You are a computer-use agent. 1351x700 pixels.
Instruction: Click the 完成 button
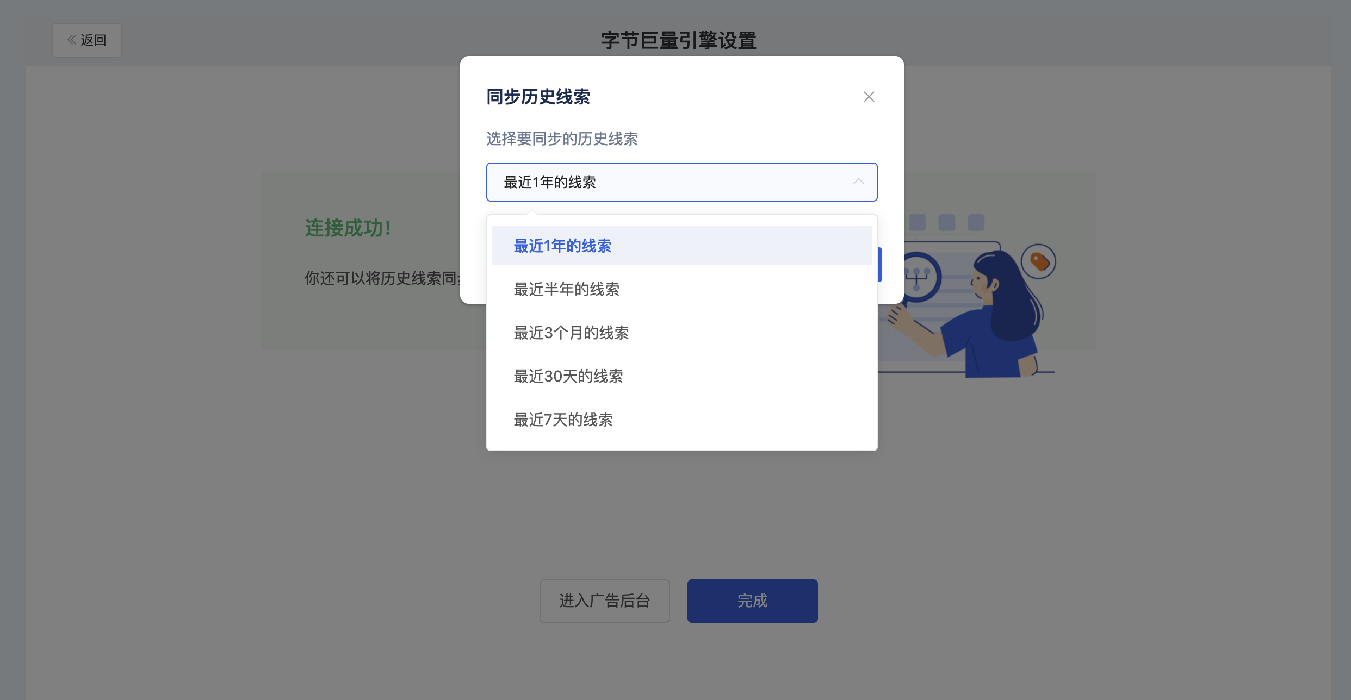[x=753, y=601]
